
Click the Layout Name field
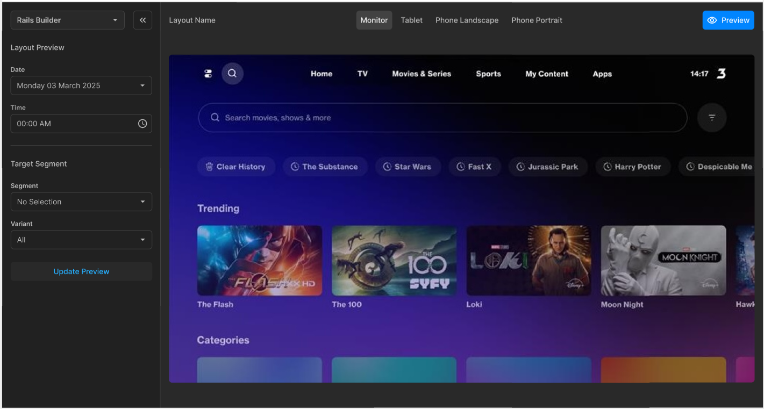point(192,20)
